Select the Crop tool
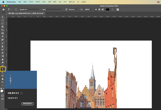Viewport: 161px width, 110px height. point(3,30)
